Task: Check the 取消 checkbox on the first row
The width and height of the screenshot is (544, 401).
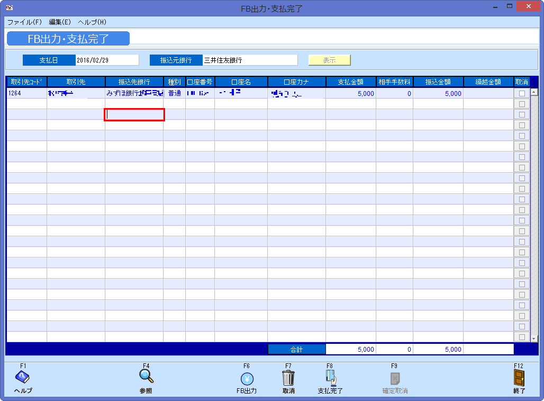Action: tap(522, 93)
